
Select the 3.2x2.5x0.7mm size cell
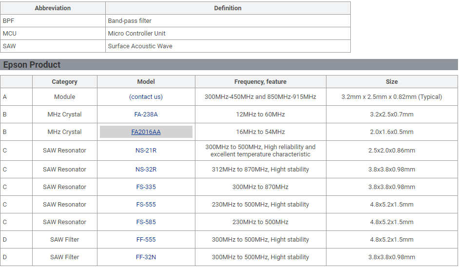click(x=392, y=114)
